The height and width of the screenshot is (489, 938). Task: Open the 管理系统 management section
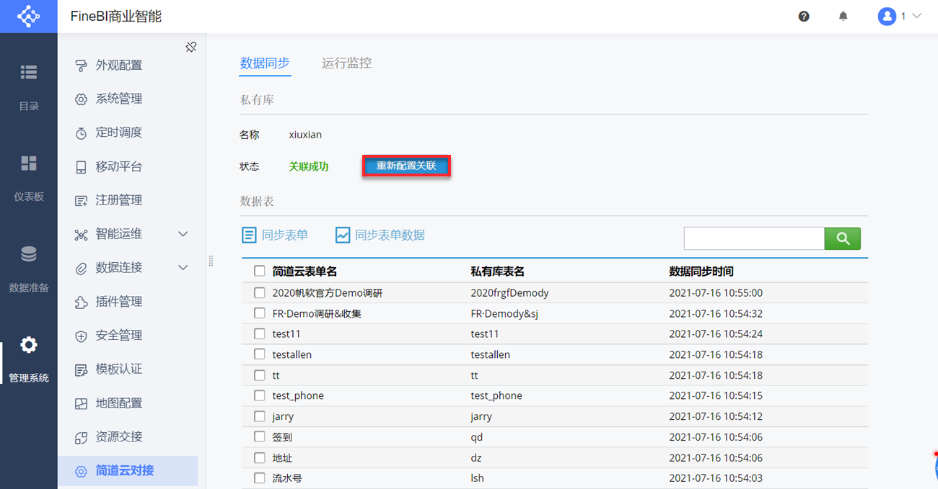(29, 360)
